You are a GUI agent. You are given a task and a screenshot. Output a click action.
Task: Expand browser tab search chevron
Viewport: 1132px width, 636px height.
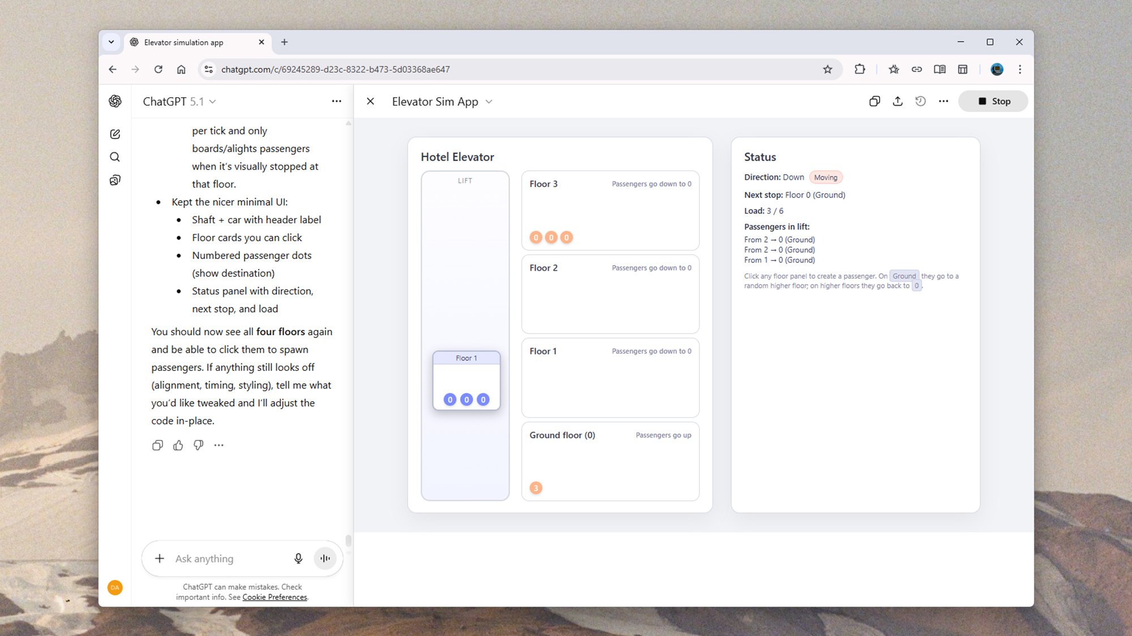(x=112, y=42)
